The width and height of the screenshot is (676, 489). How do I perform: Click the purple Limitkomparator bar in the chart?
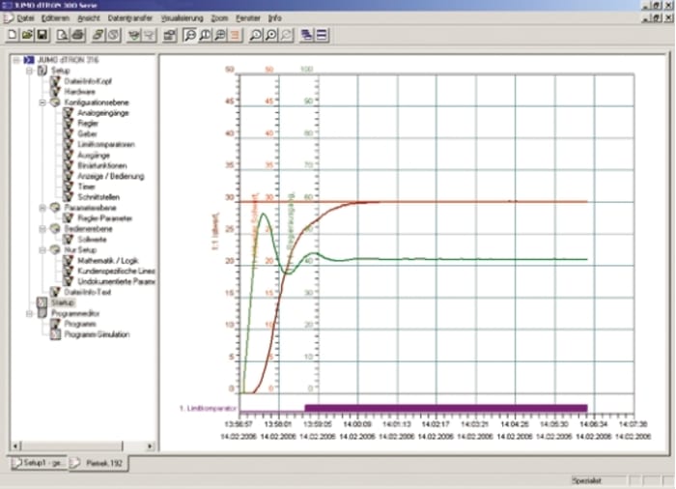[x=446, y=408]
